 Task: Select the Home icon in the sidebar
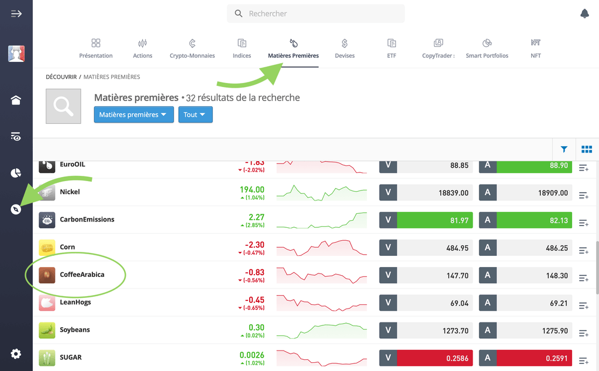pyautogui.click(x=16, y=100)
